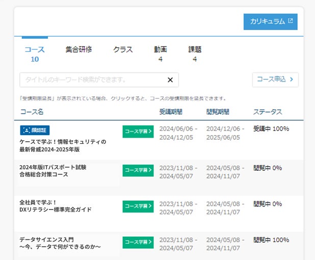Go to the 課題 tab
This screenshot has height=260, width=315.
point(195,54)
